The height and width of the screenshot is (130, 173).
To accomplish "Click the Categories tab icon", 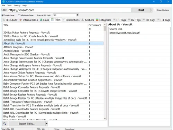I will [97, 20].
